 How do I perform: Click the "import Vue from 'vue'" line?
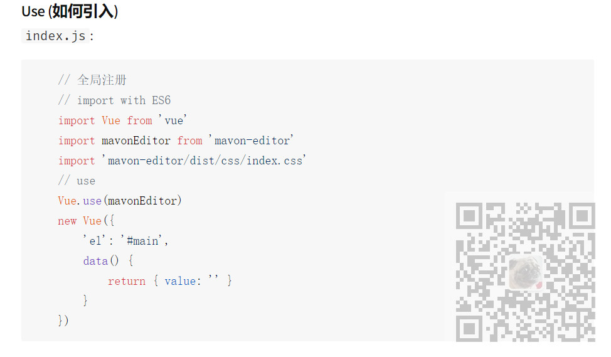tap(123, 120)
